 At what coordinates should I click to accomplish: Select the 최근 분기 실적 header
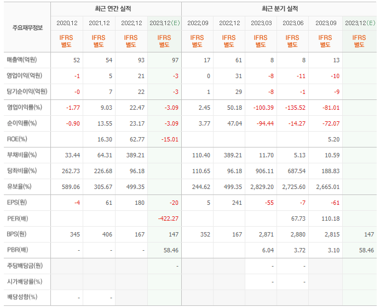pyautogui.click(x=280, y=9)
